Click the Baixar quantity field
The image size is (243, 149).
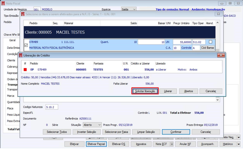coord(151,42)
